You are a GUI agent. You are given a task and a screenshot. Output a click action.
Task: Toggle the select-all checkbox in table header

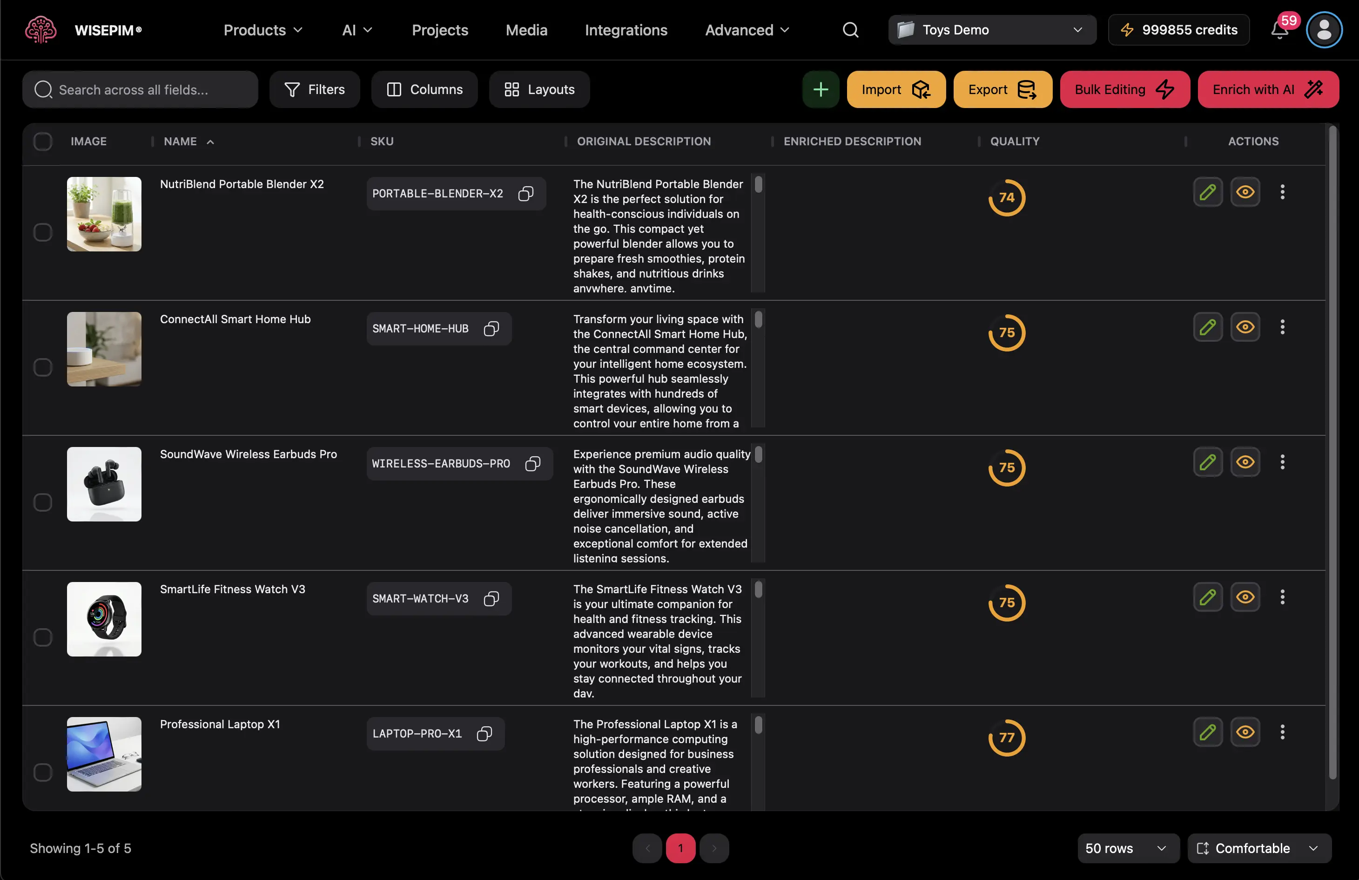(x=43, y=141)
